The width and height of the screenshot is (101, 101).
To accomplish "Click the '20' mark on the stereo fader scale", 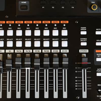I will (76, 77).
